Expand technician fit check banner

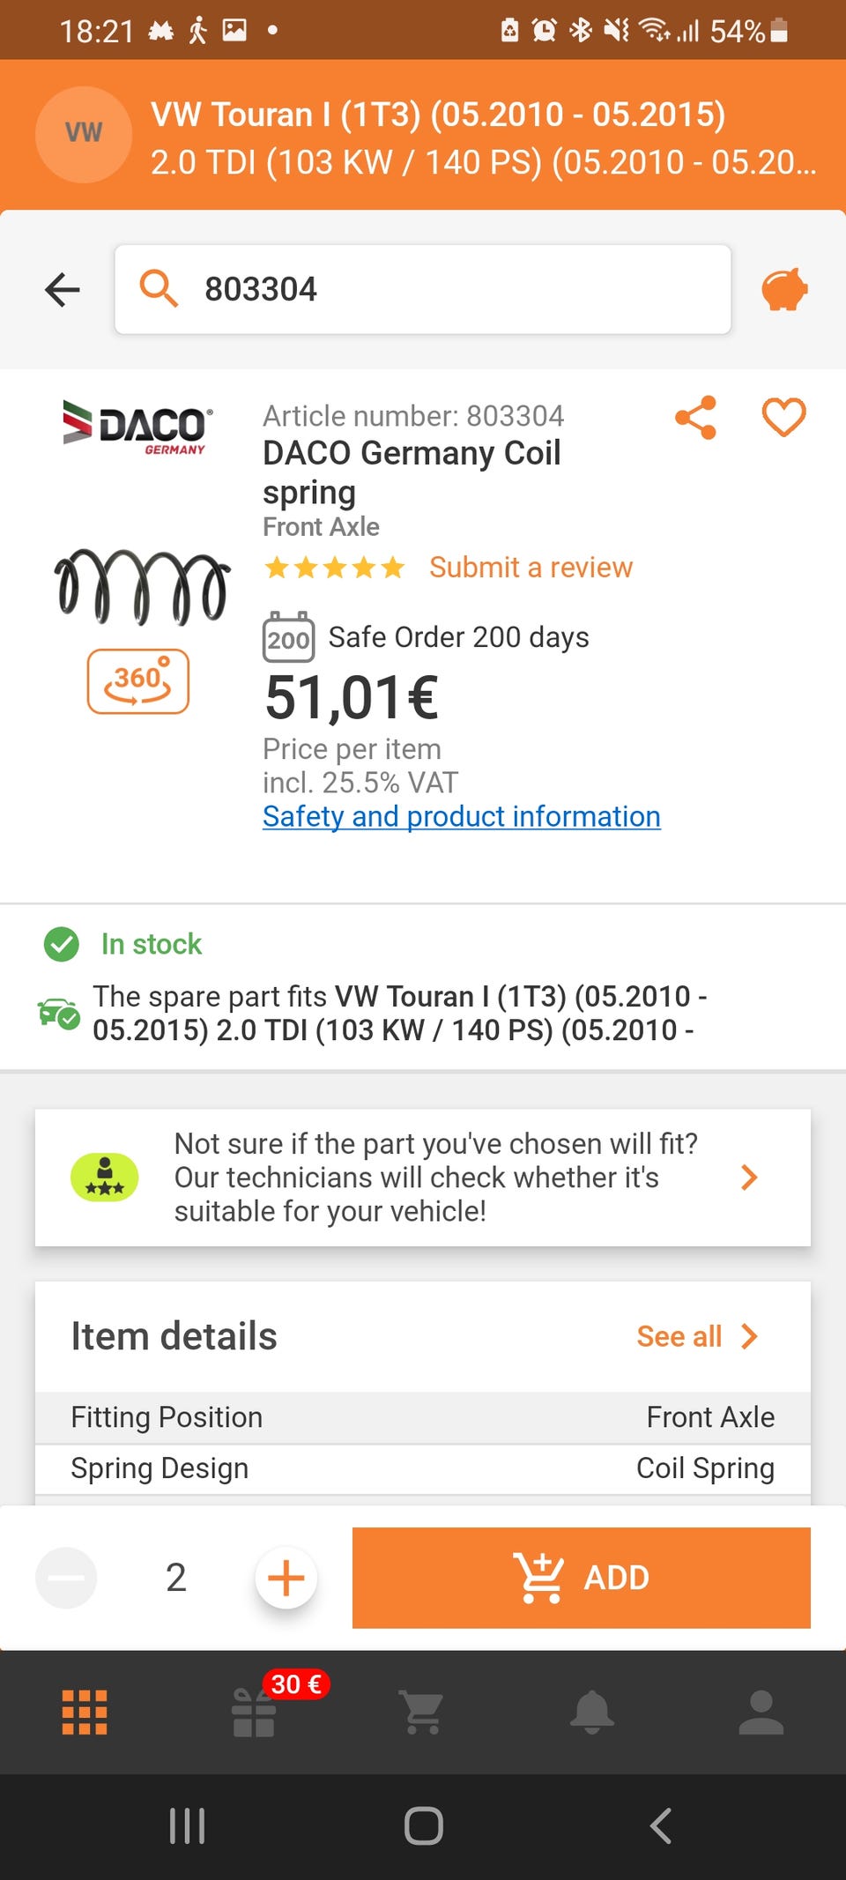(423, 1178)
